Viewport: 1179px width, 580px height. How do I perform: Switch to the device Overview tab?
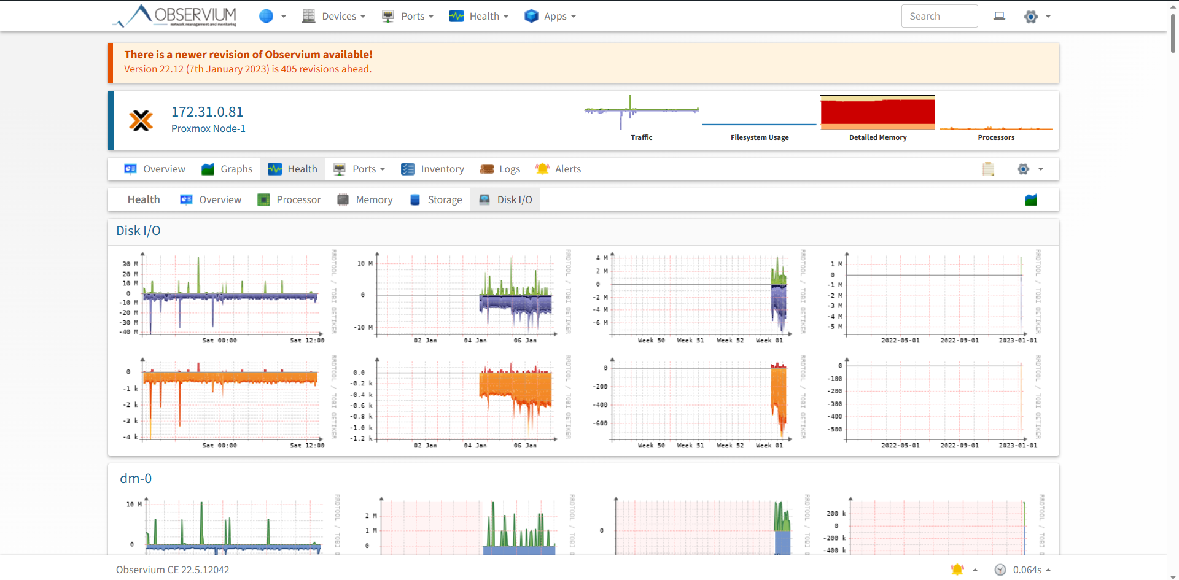[x=155, y=169]
